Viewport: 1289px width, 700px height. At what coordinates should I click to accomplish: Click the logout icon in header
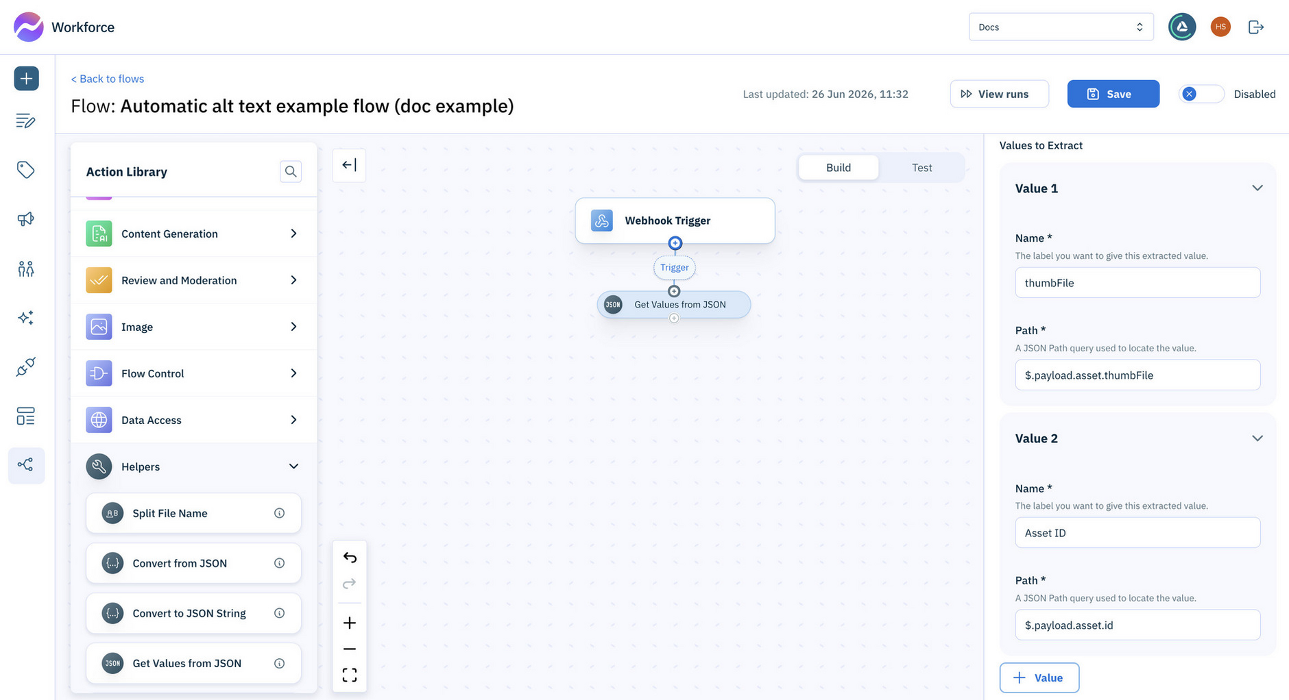coord(1256,27)
